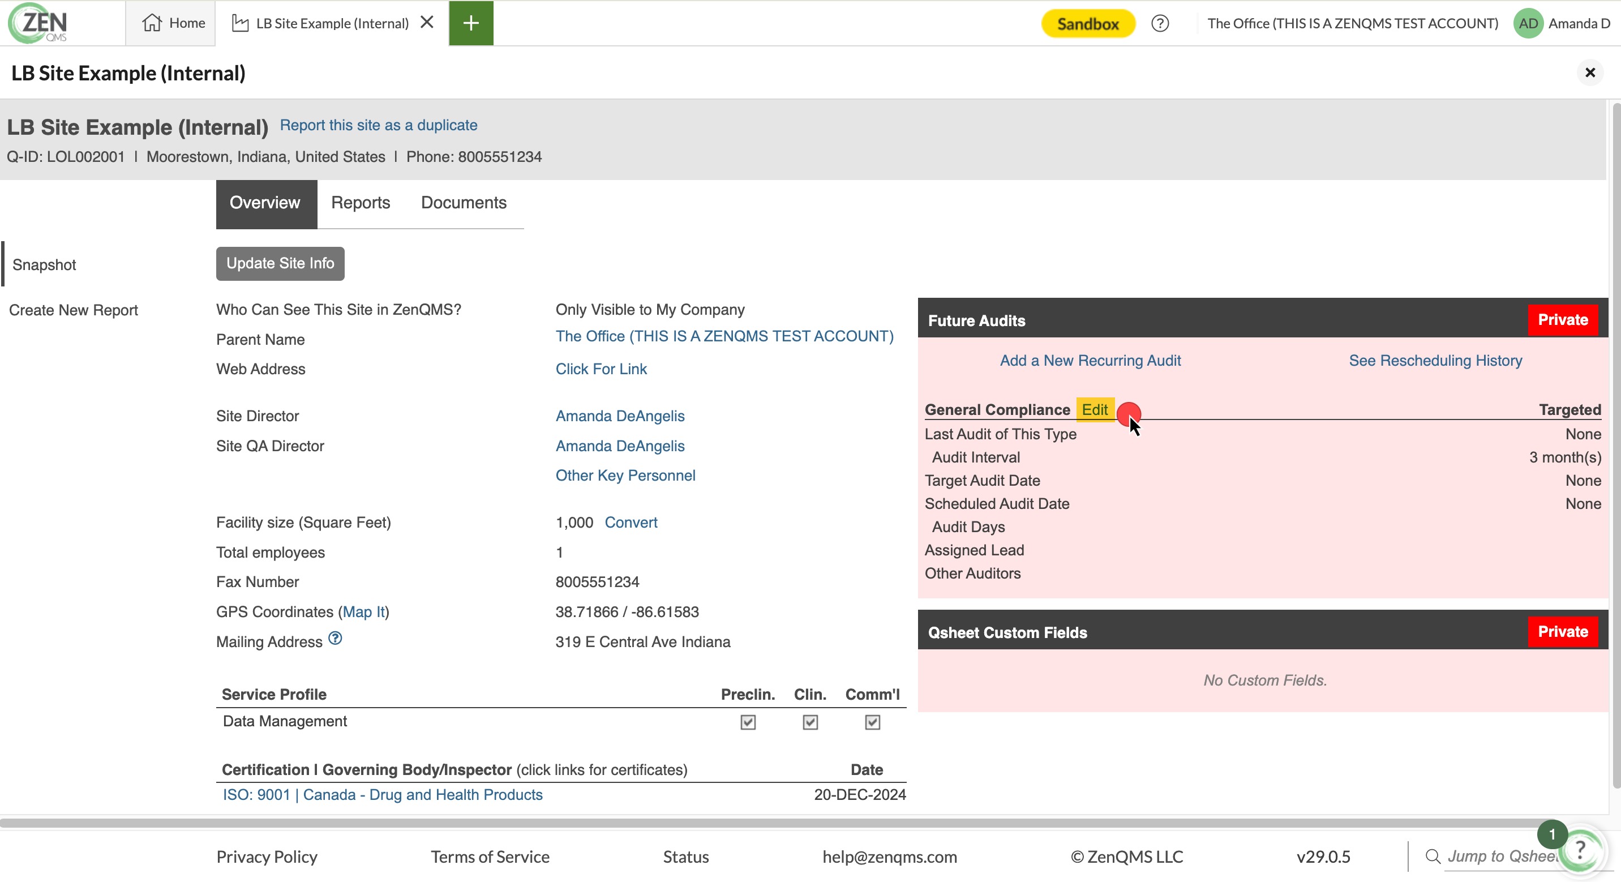
Task: Click the version v29.0.5 text
Action: coord(1323,856)
